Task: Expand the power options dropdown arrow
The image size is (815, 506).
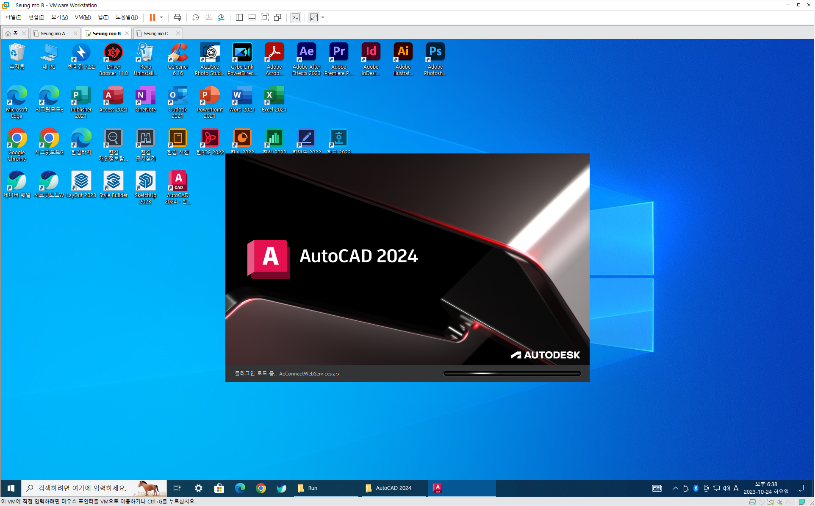Action: [x=161, y=17]
